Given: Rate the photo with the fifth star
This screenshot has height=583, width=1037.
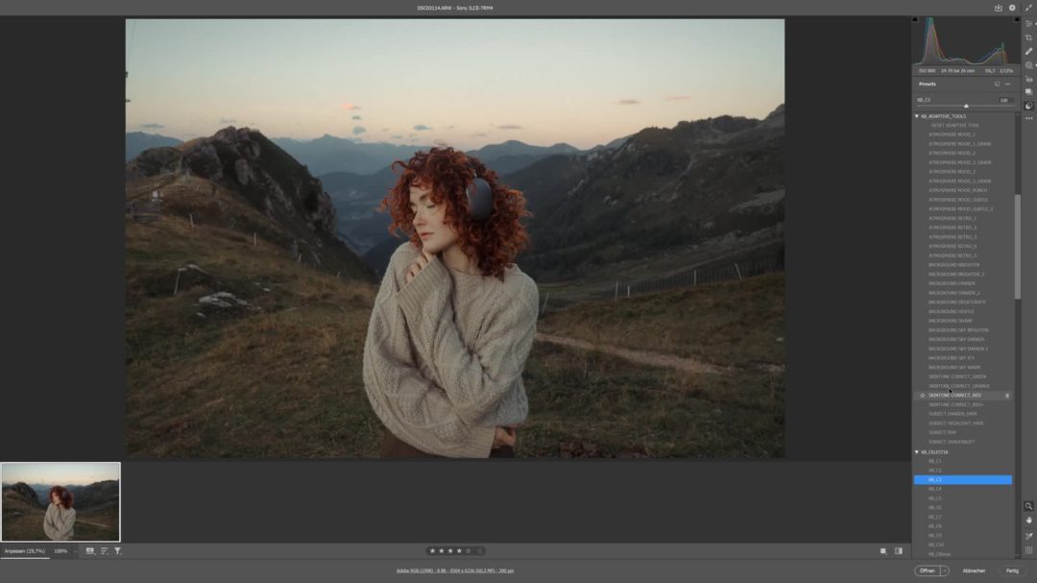Looking at the screenshot, I should coord(468,550).
